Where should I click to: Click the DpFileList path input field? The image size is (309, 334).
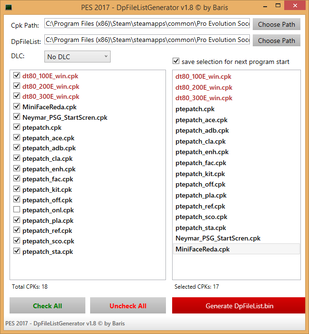[147, 40]
